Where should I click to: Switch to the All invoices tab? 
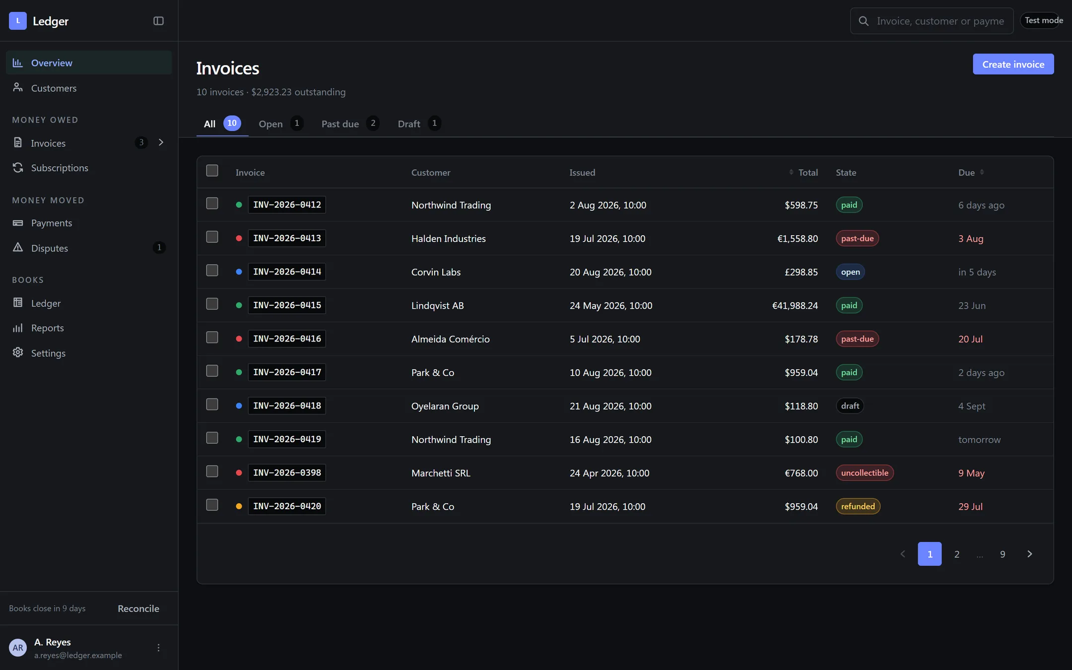click(222, 124)
